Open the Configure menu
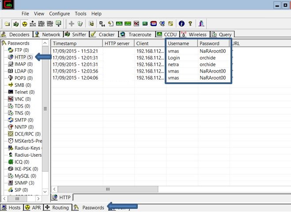 pos(59,14)
